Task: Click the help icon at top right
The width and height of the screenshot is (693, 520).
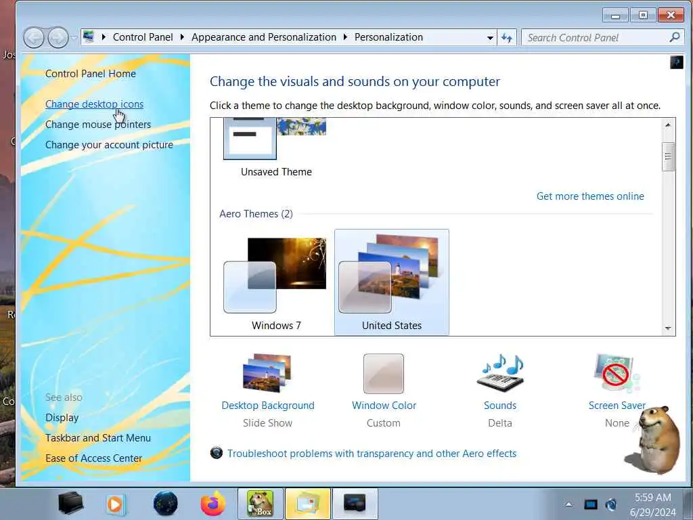Action: 676,62
